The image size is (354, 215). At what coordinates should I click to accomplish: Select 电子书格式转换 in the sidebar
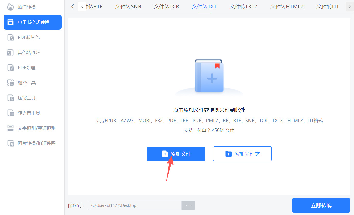pos(32,22)
